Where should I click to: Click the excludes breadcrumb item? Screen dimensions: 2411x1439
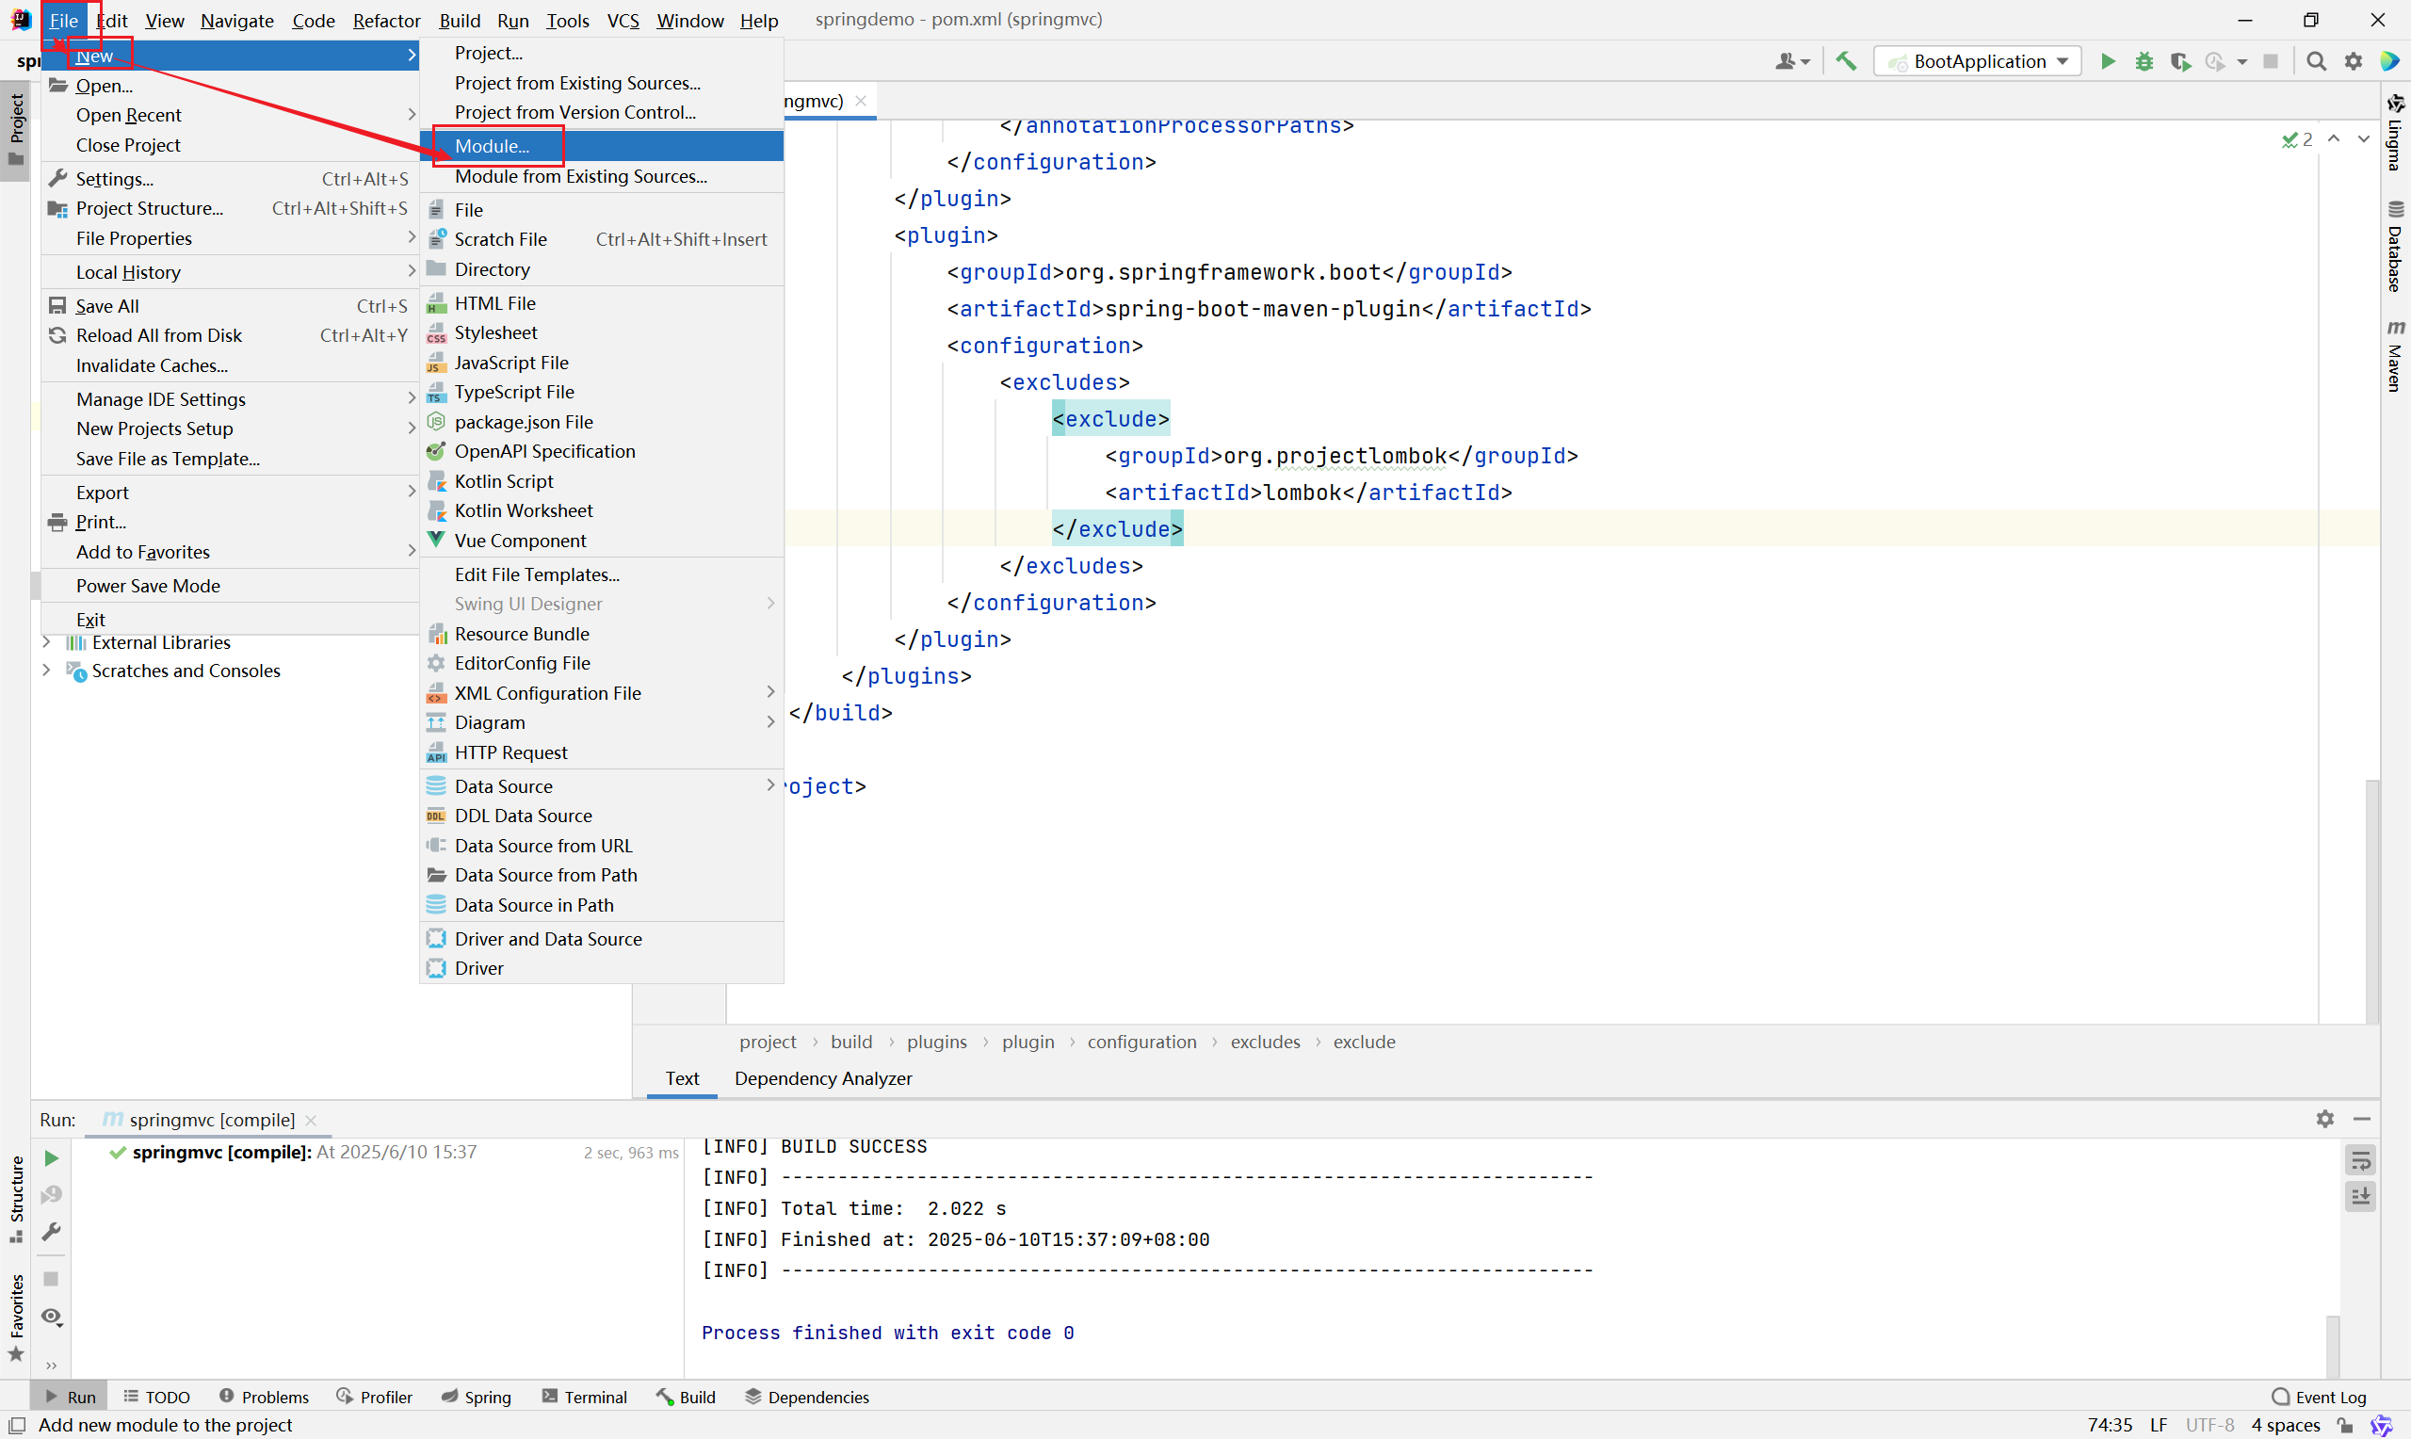[x=1264, y=1042]
